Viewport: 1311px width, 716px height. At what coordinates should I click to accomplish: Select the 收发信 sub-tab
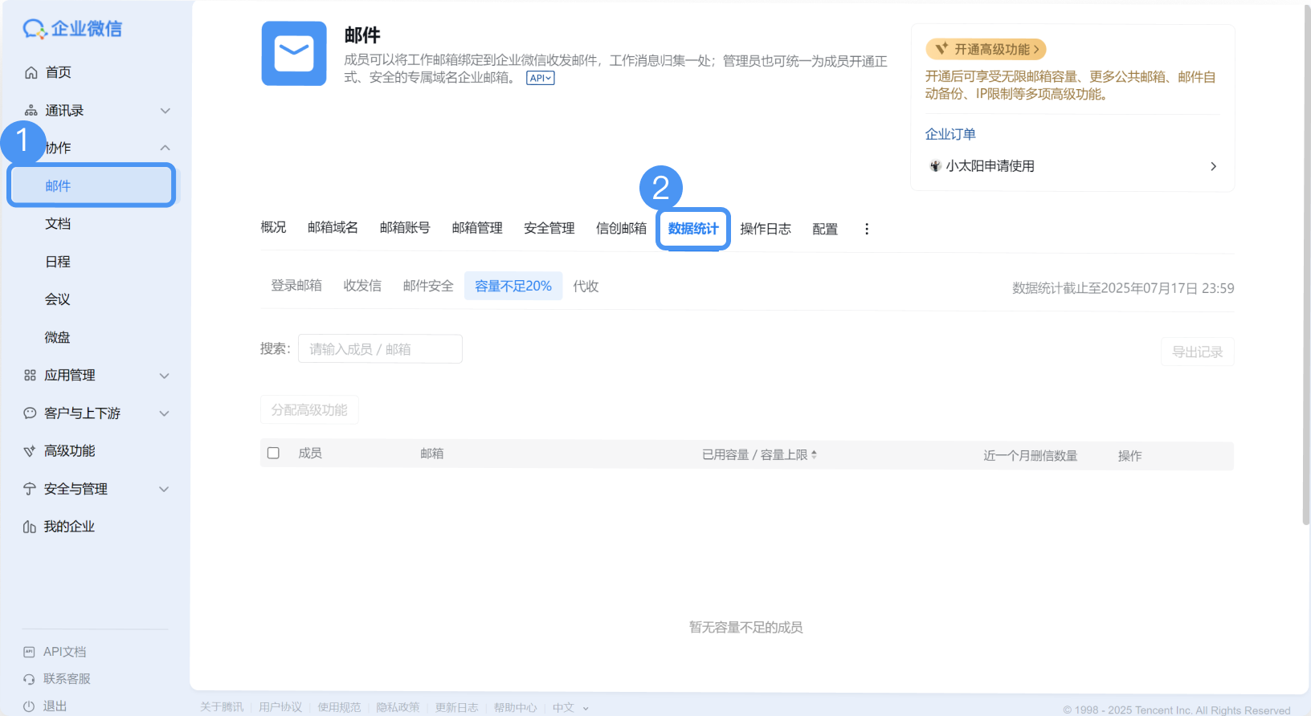[362, 286]
